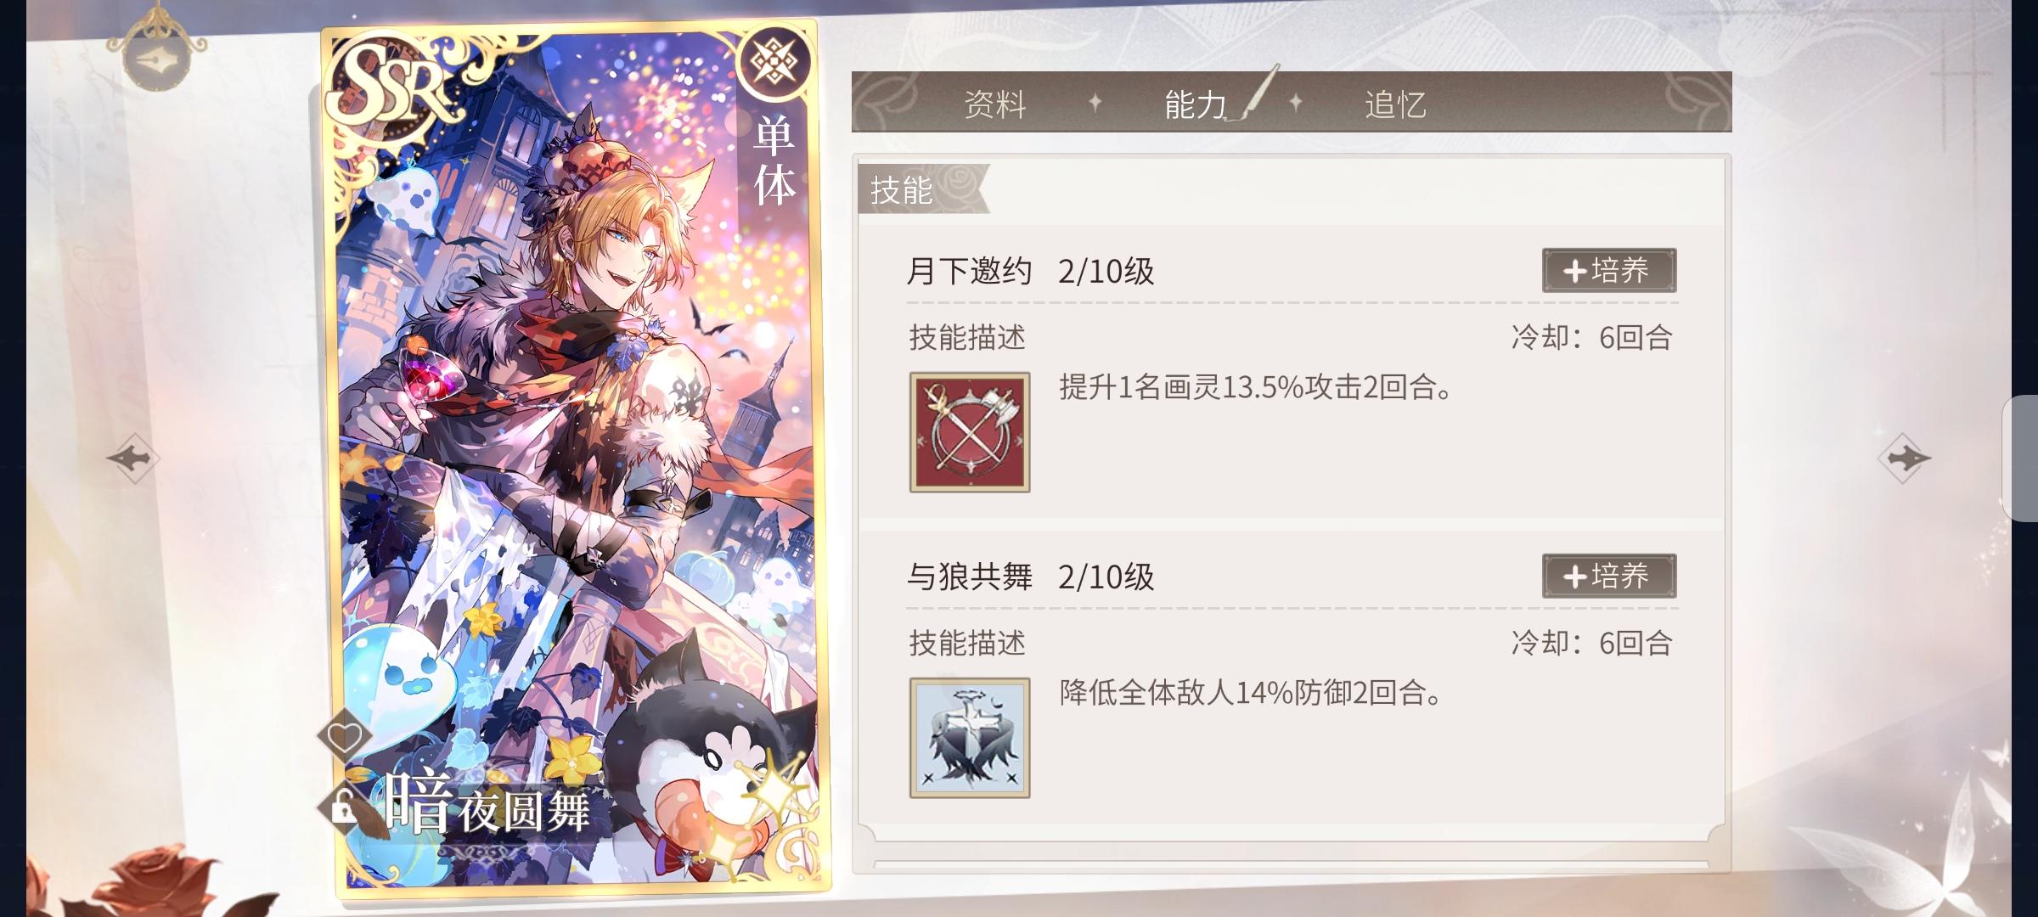Tap the card type emblem icon beside SSR
Viewport: 2038px width, 917px height.
(x=774, y=63)
